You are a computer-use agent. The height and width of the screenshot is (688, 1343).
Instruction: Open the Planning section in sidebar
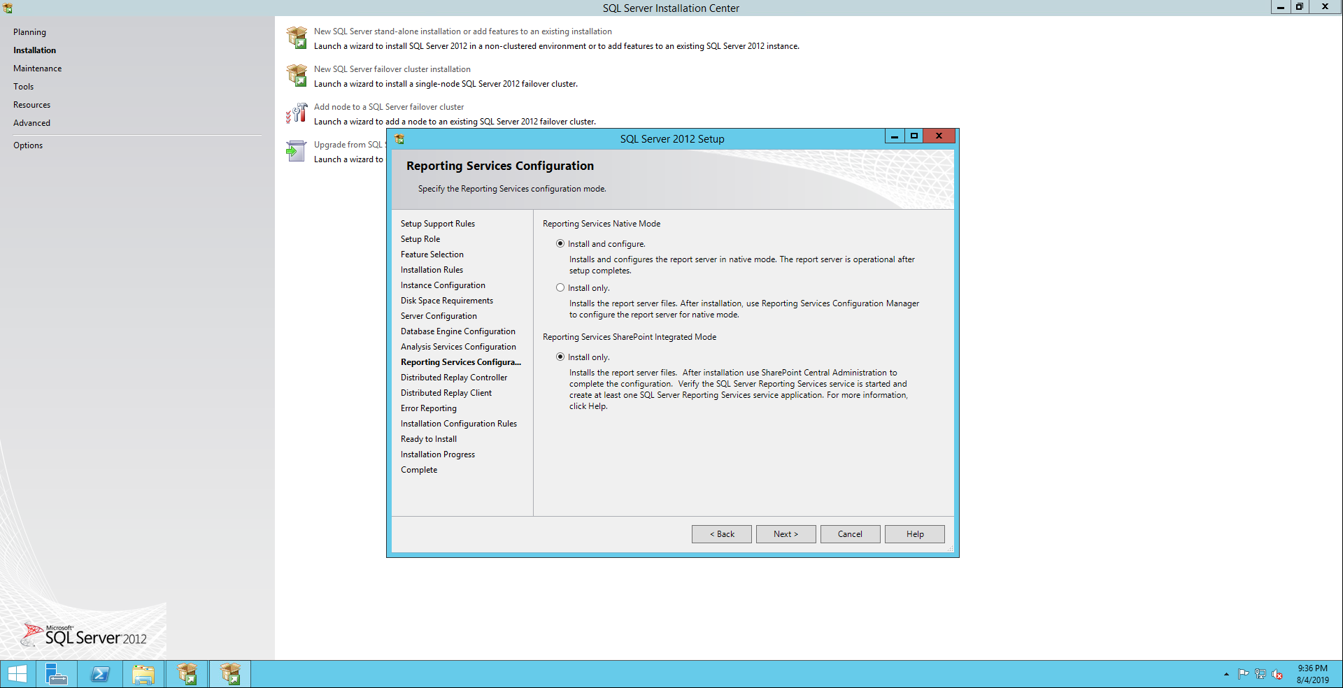29,32
